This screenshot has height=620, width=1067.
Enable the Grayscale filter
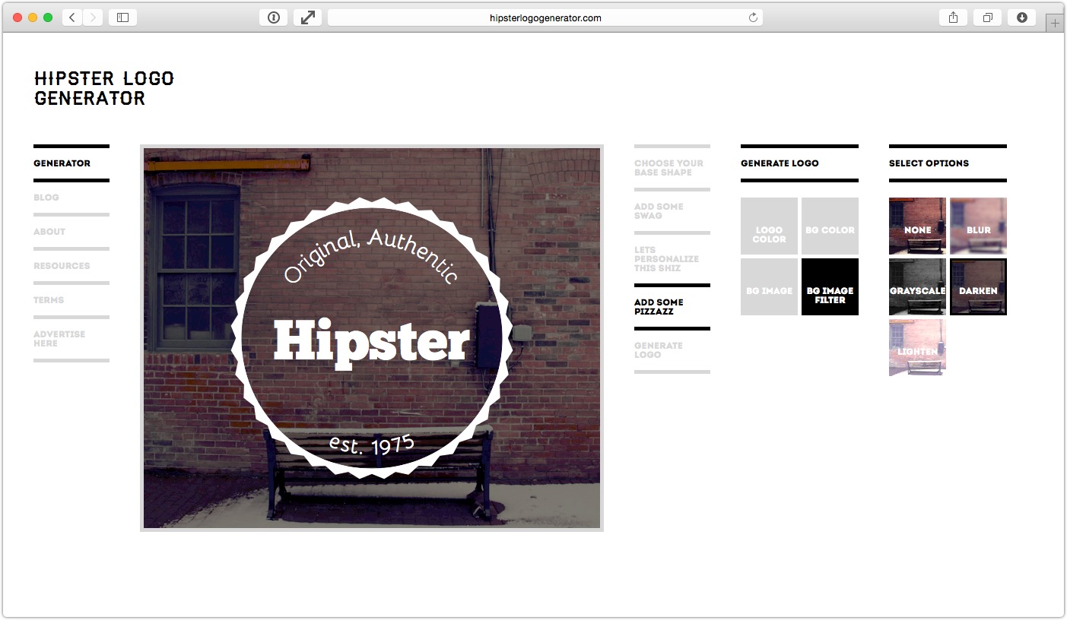(917, 286)
